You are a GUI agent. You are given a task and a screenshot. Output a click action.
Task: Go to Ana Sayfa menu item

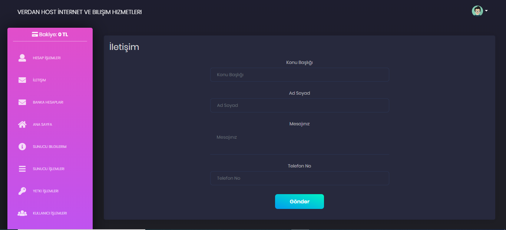point(50,125)
